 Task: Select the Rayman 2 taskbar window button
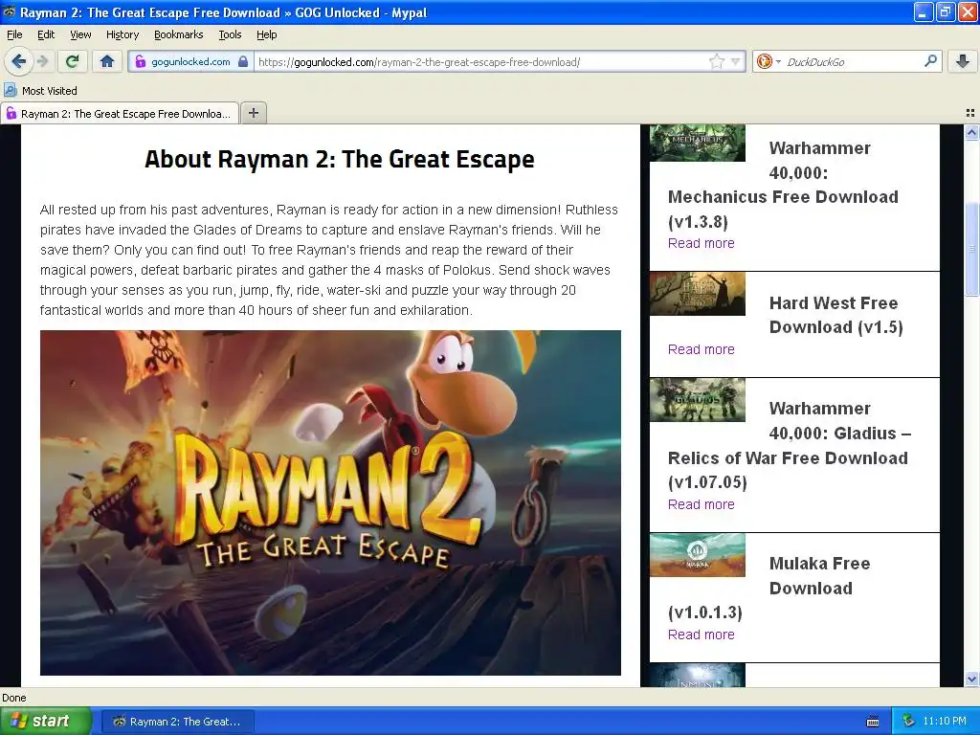coord(178,722)
